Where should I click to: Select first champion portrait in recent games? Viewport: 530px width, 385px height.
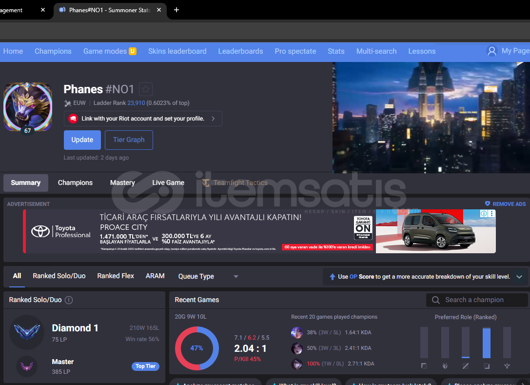[x=296, y=333]
